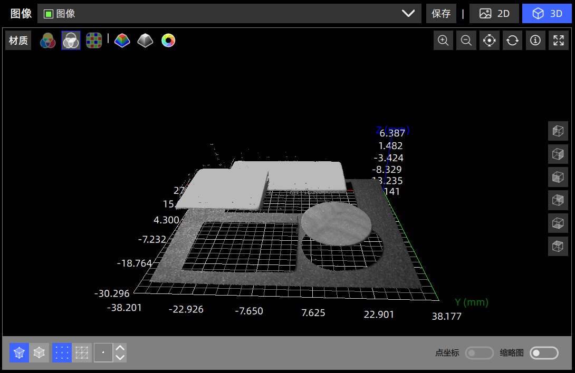
Task: Expand the viewer to fullscreen
Action: pos(559,41)
